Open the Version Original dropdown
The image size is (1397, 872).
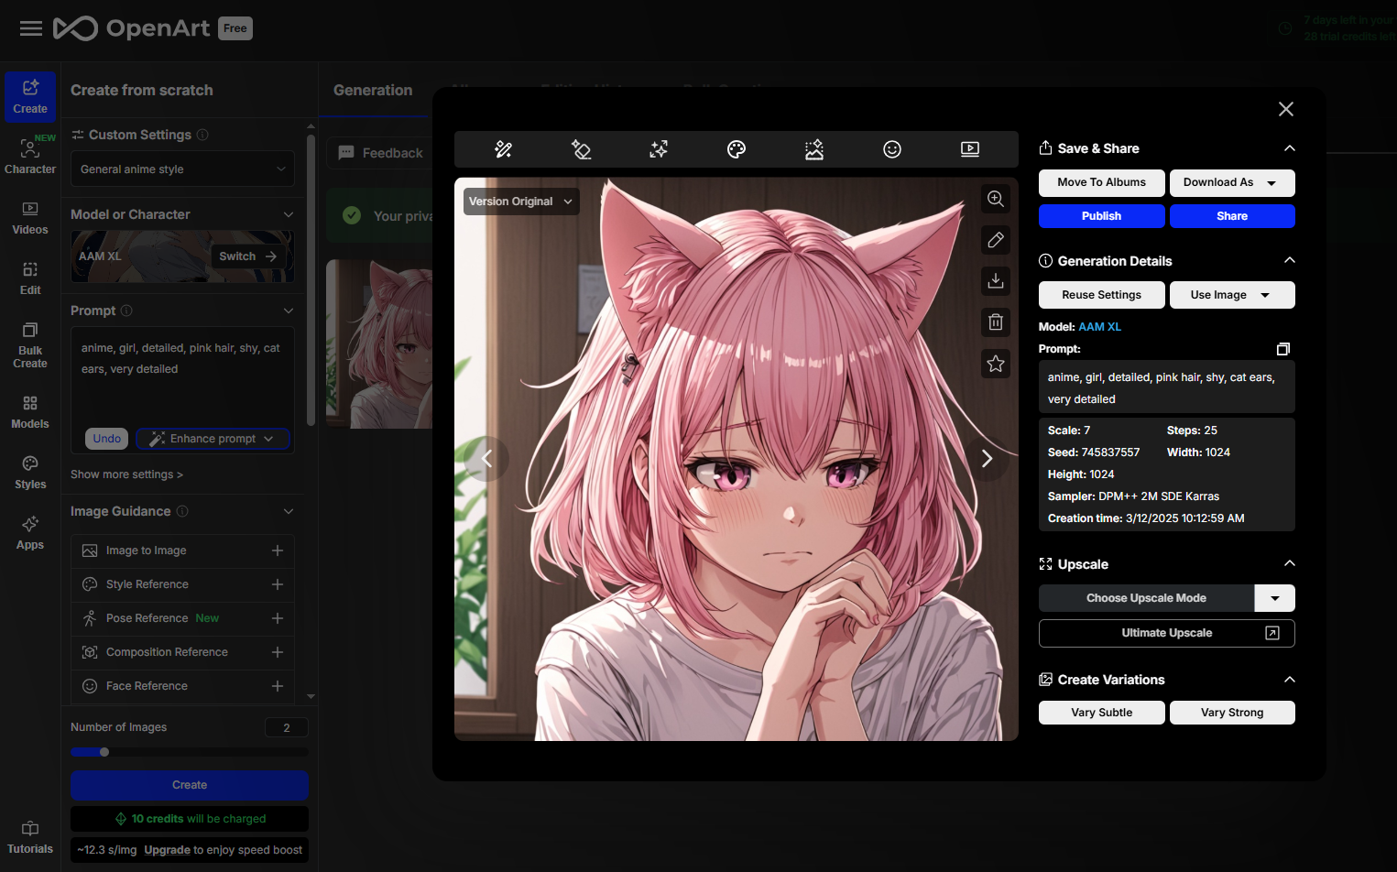pos(521,202)
